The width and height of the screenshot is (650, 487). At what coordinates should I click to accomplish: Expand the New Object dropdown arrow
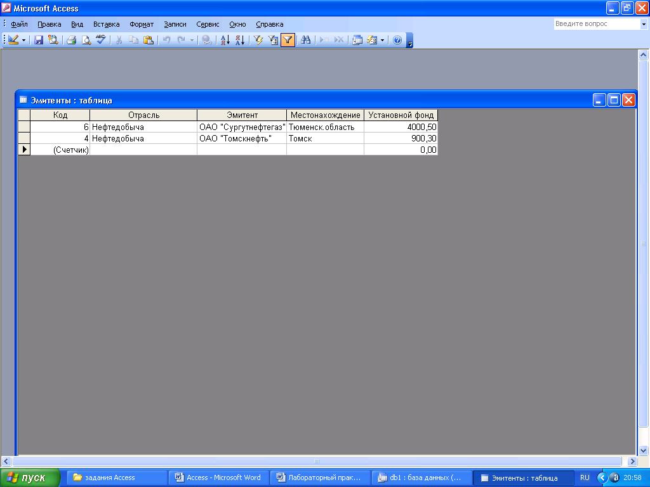pos(382,40)
